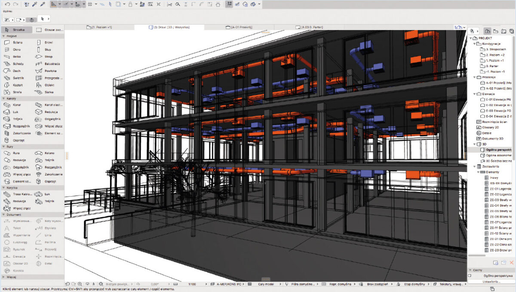This screenshot has height=292, width=516.
Task: Open the Brak zastąpień overrides option
Action: tap(378, 284)
